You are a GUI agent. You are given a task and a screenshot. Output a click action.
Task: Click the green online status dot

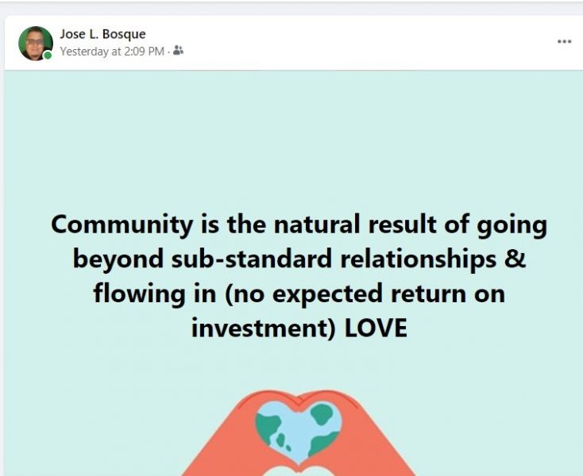coord(48,56)
